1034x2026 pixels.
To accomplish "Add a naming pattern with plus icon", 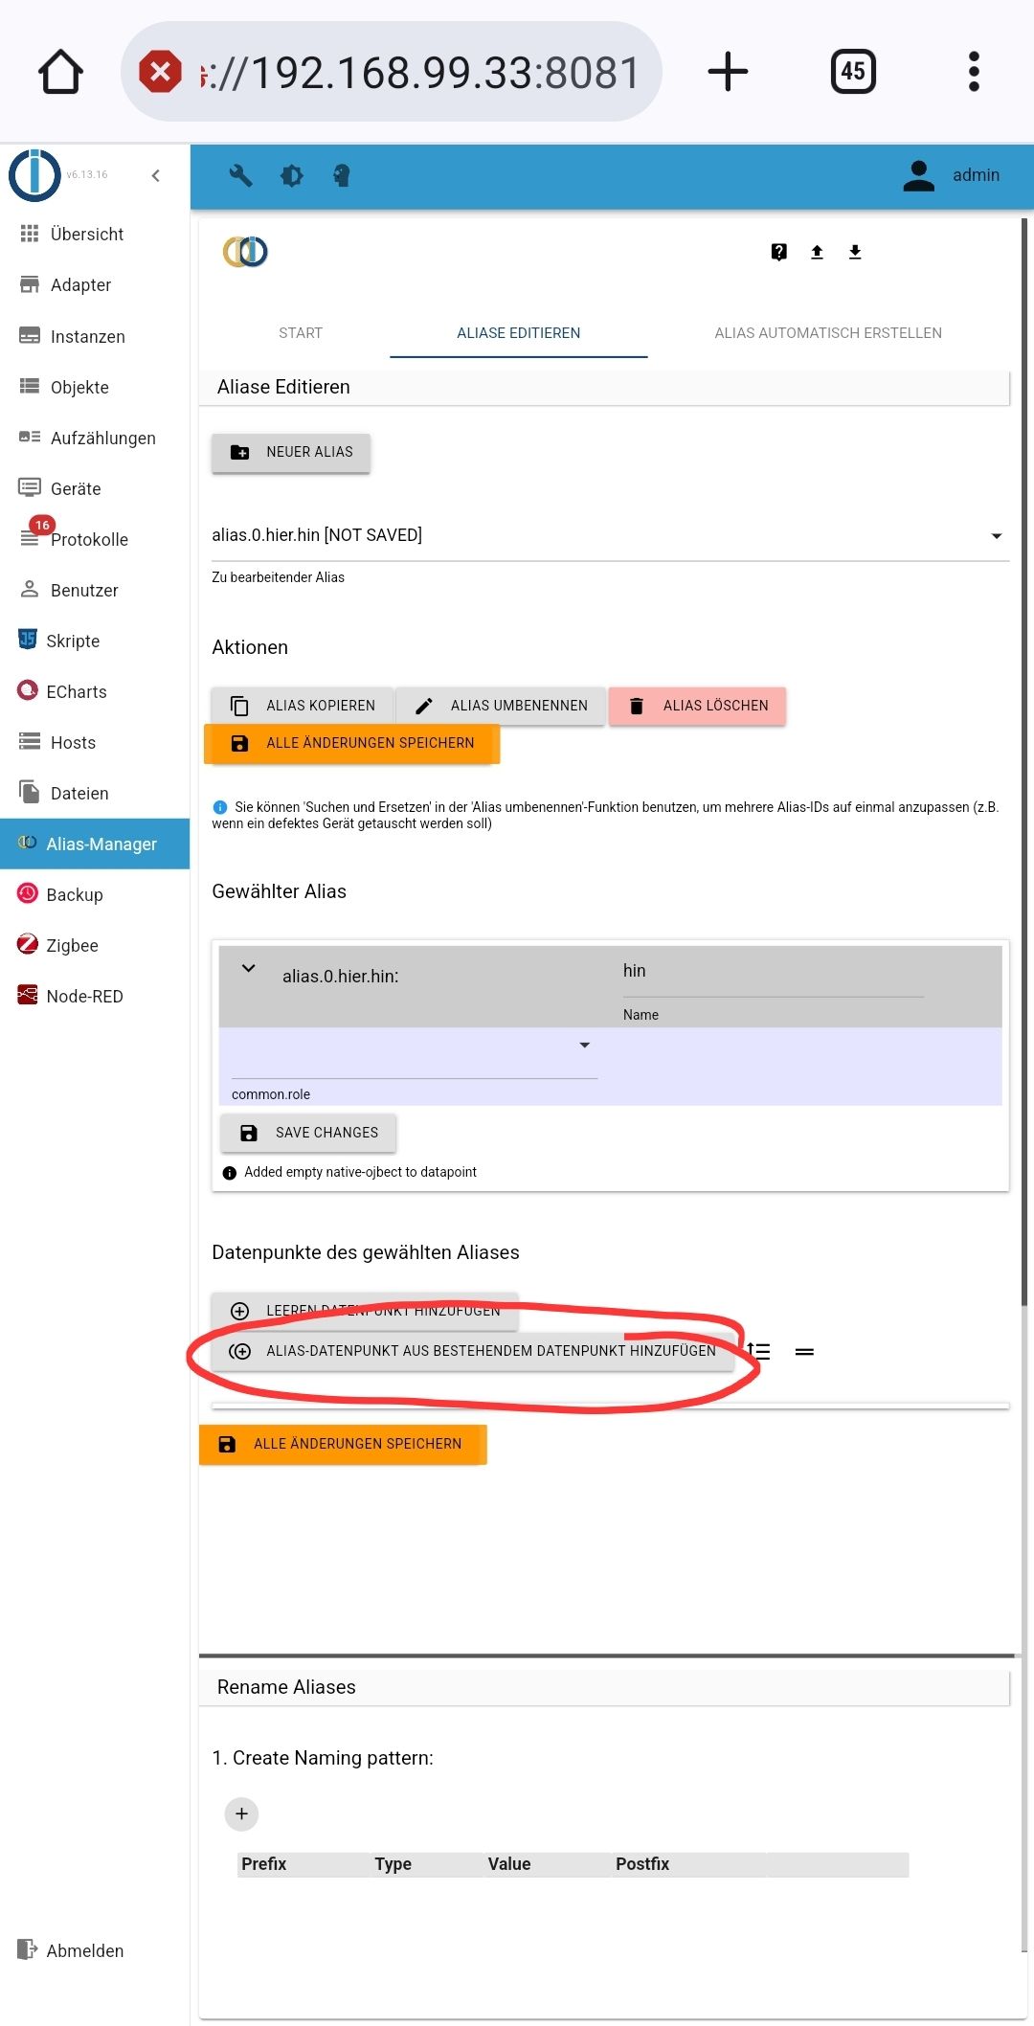I will 241,1813.
